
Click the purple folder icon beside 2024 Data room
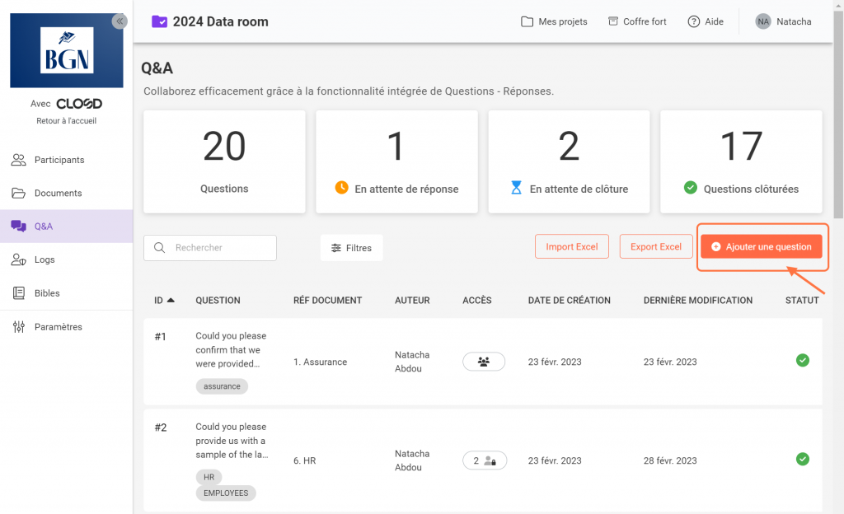pyautogui.click(x=160, y=21)
